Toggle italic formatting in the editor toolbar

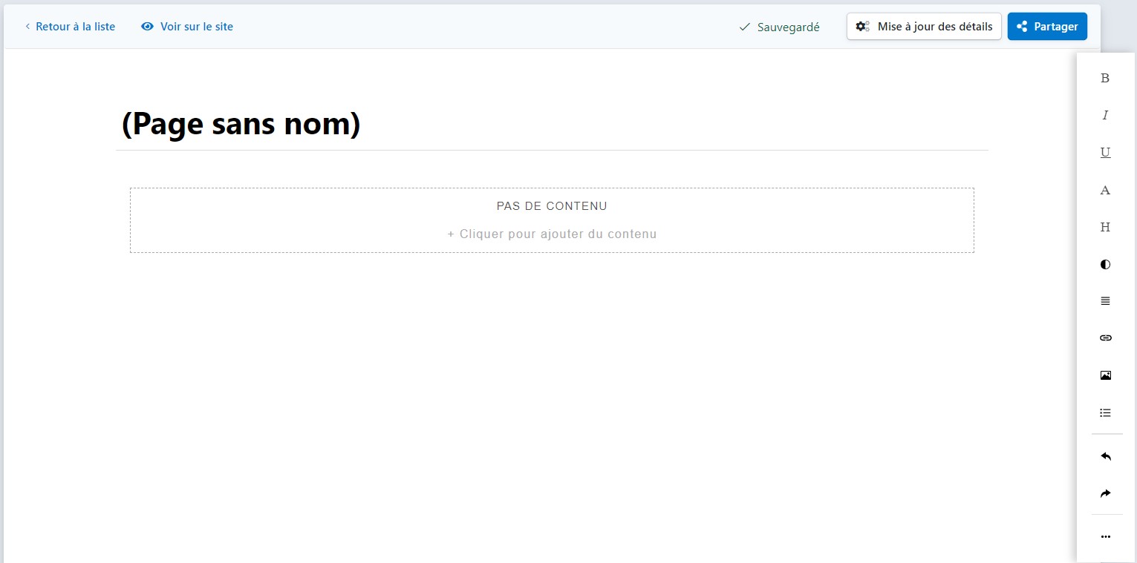coord(1105,115)
